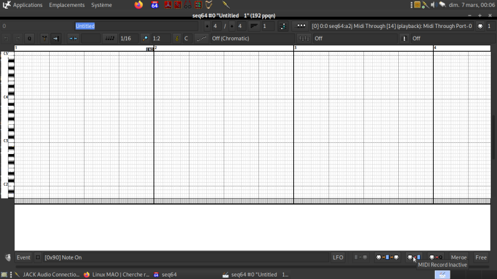Click the date and time in panel
The image size is (497, 279).
[x=472, y=5]
